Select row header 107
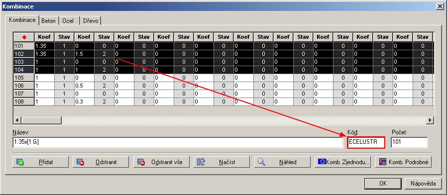 pyautogui.click(x=24, y=94)
